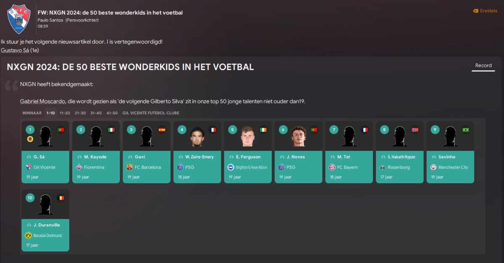504x263 pixels.
Task: Open W. Zaïre-Emery player photo
Action: (197, 136)
